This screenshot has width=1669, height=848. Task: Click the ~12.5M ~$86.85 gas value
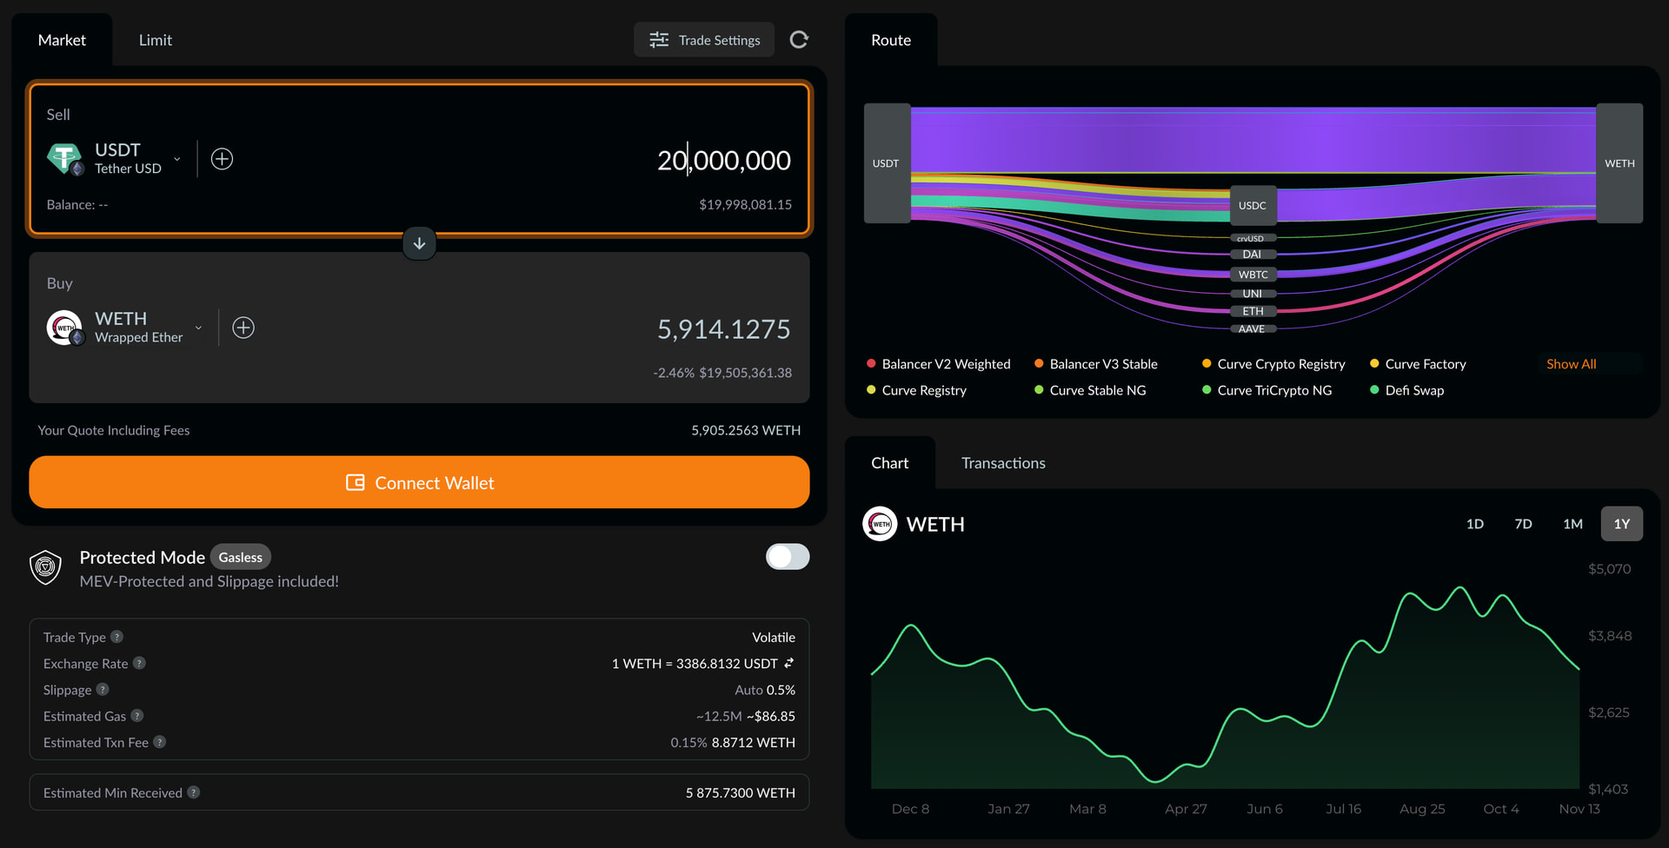746,716
